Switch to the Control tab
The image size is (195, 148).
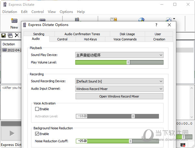click(62, 39)
